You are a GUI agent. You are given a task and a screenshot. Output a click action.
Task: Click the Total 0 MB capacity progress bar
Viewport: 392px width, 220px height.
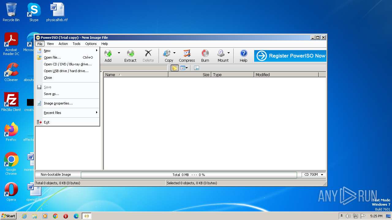pos(189,175)
